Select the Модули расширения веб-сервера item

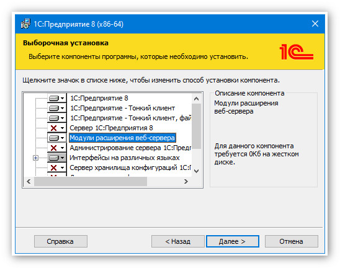(x=122, y=138)
